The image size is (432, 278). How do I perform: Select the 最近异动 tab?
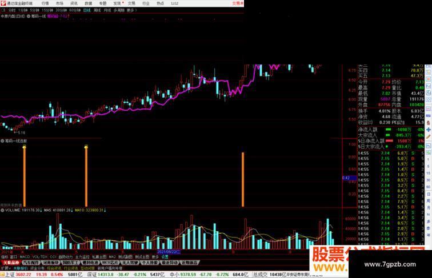[170, 263]
